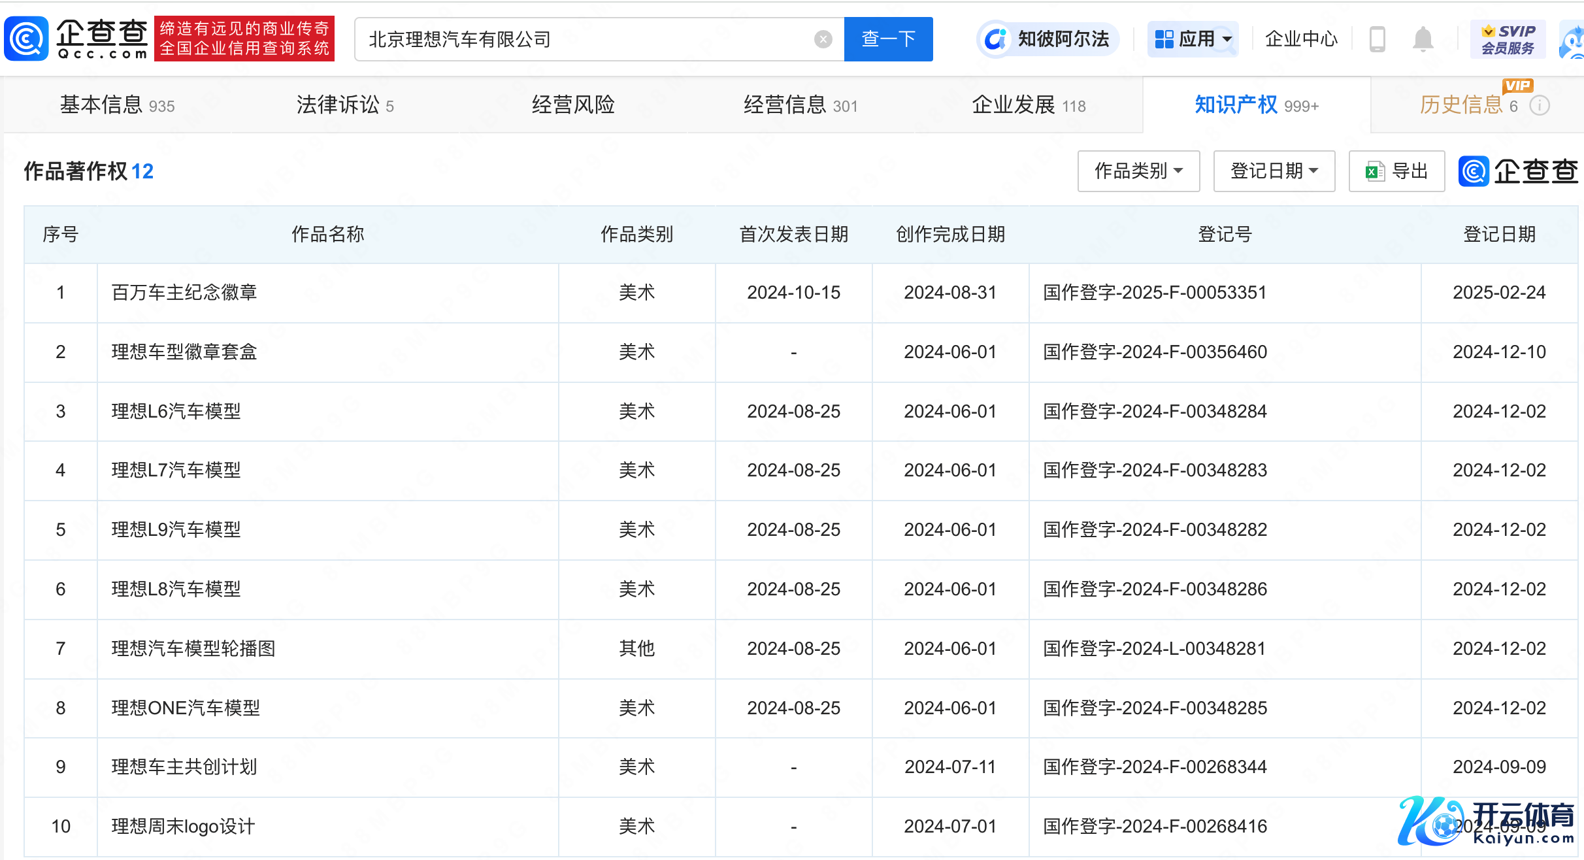Image resolution: width=1584 pixels, height=860 pixels.
Task: Expand the 应用 dropdown
Action: tap(1193, 39)
